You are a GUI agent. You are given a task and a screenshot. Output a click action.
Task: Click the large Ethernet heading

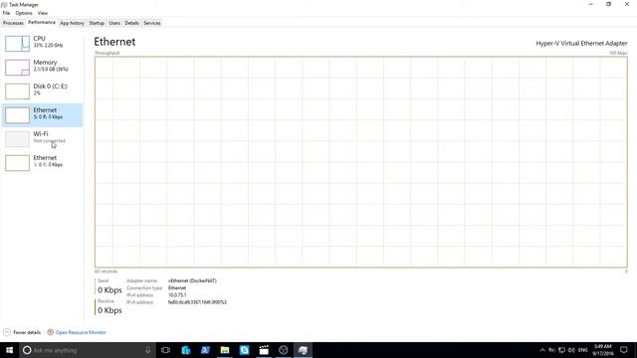114,42
